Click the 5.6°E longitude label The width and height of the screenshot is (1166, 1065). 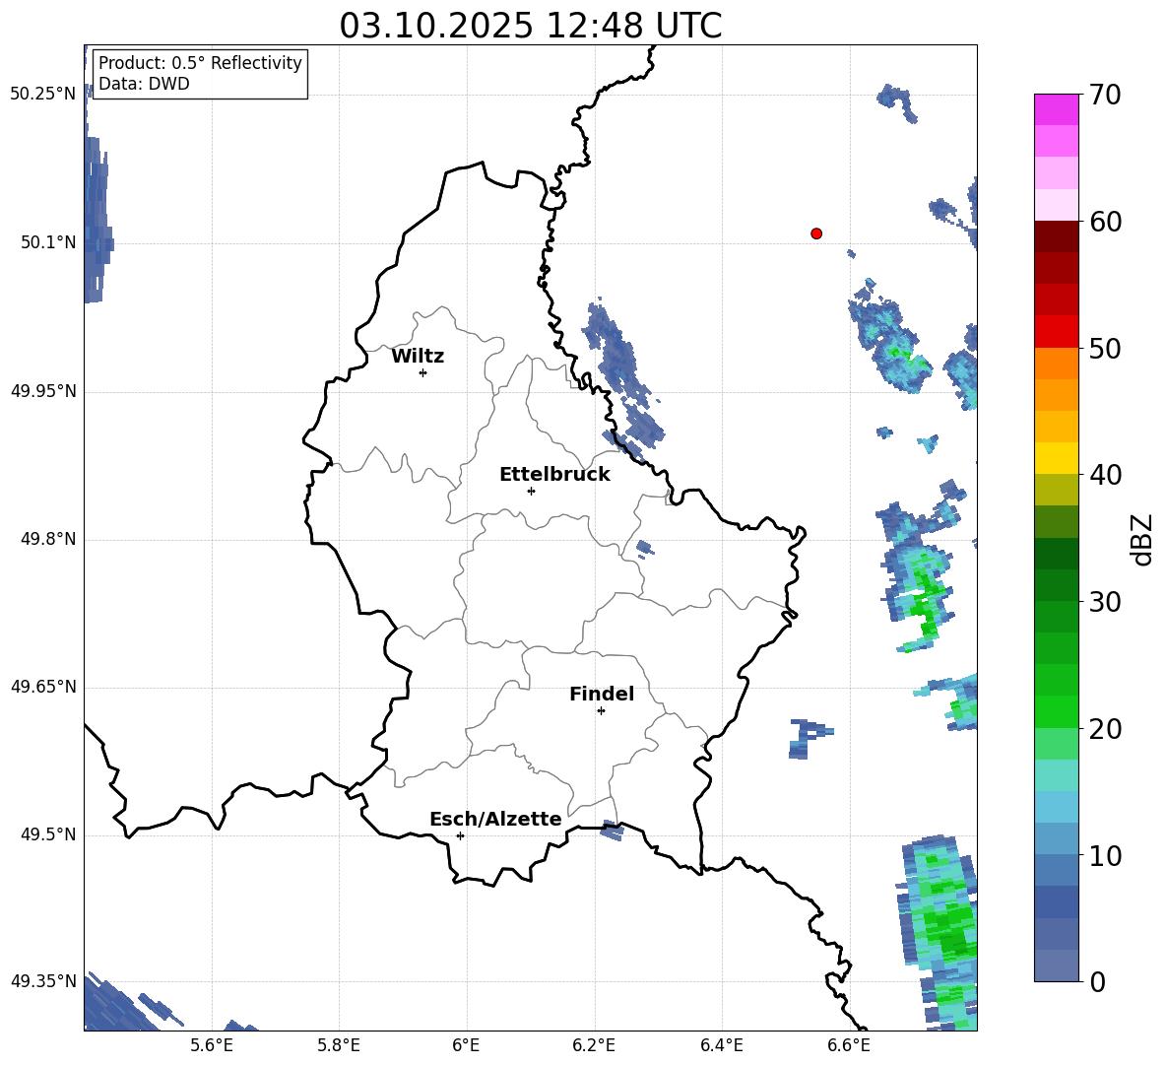pos(212,1045)
